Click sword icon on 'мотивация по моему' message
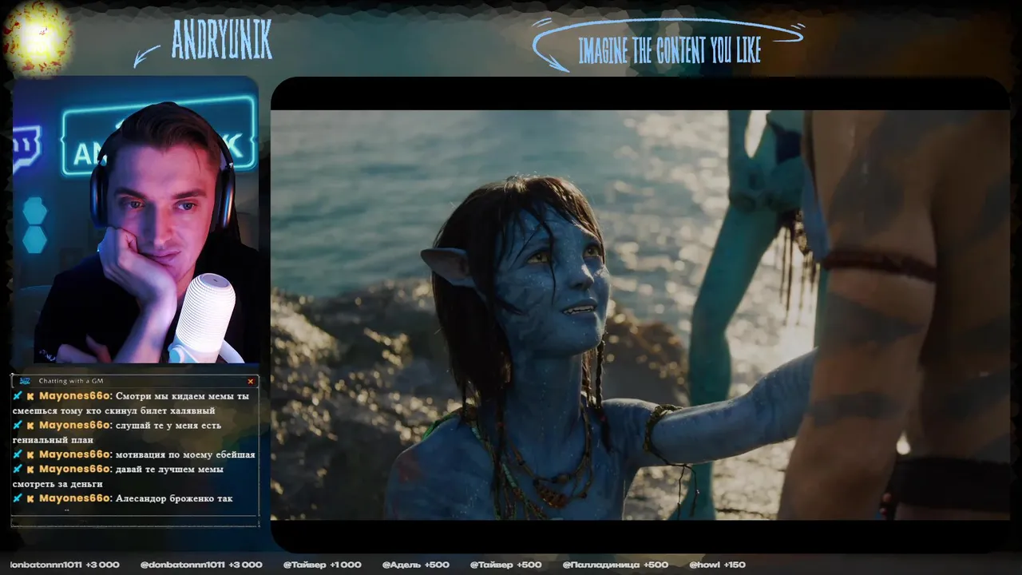The height and width of the screenshot is (575, 1022). point(18,454)
